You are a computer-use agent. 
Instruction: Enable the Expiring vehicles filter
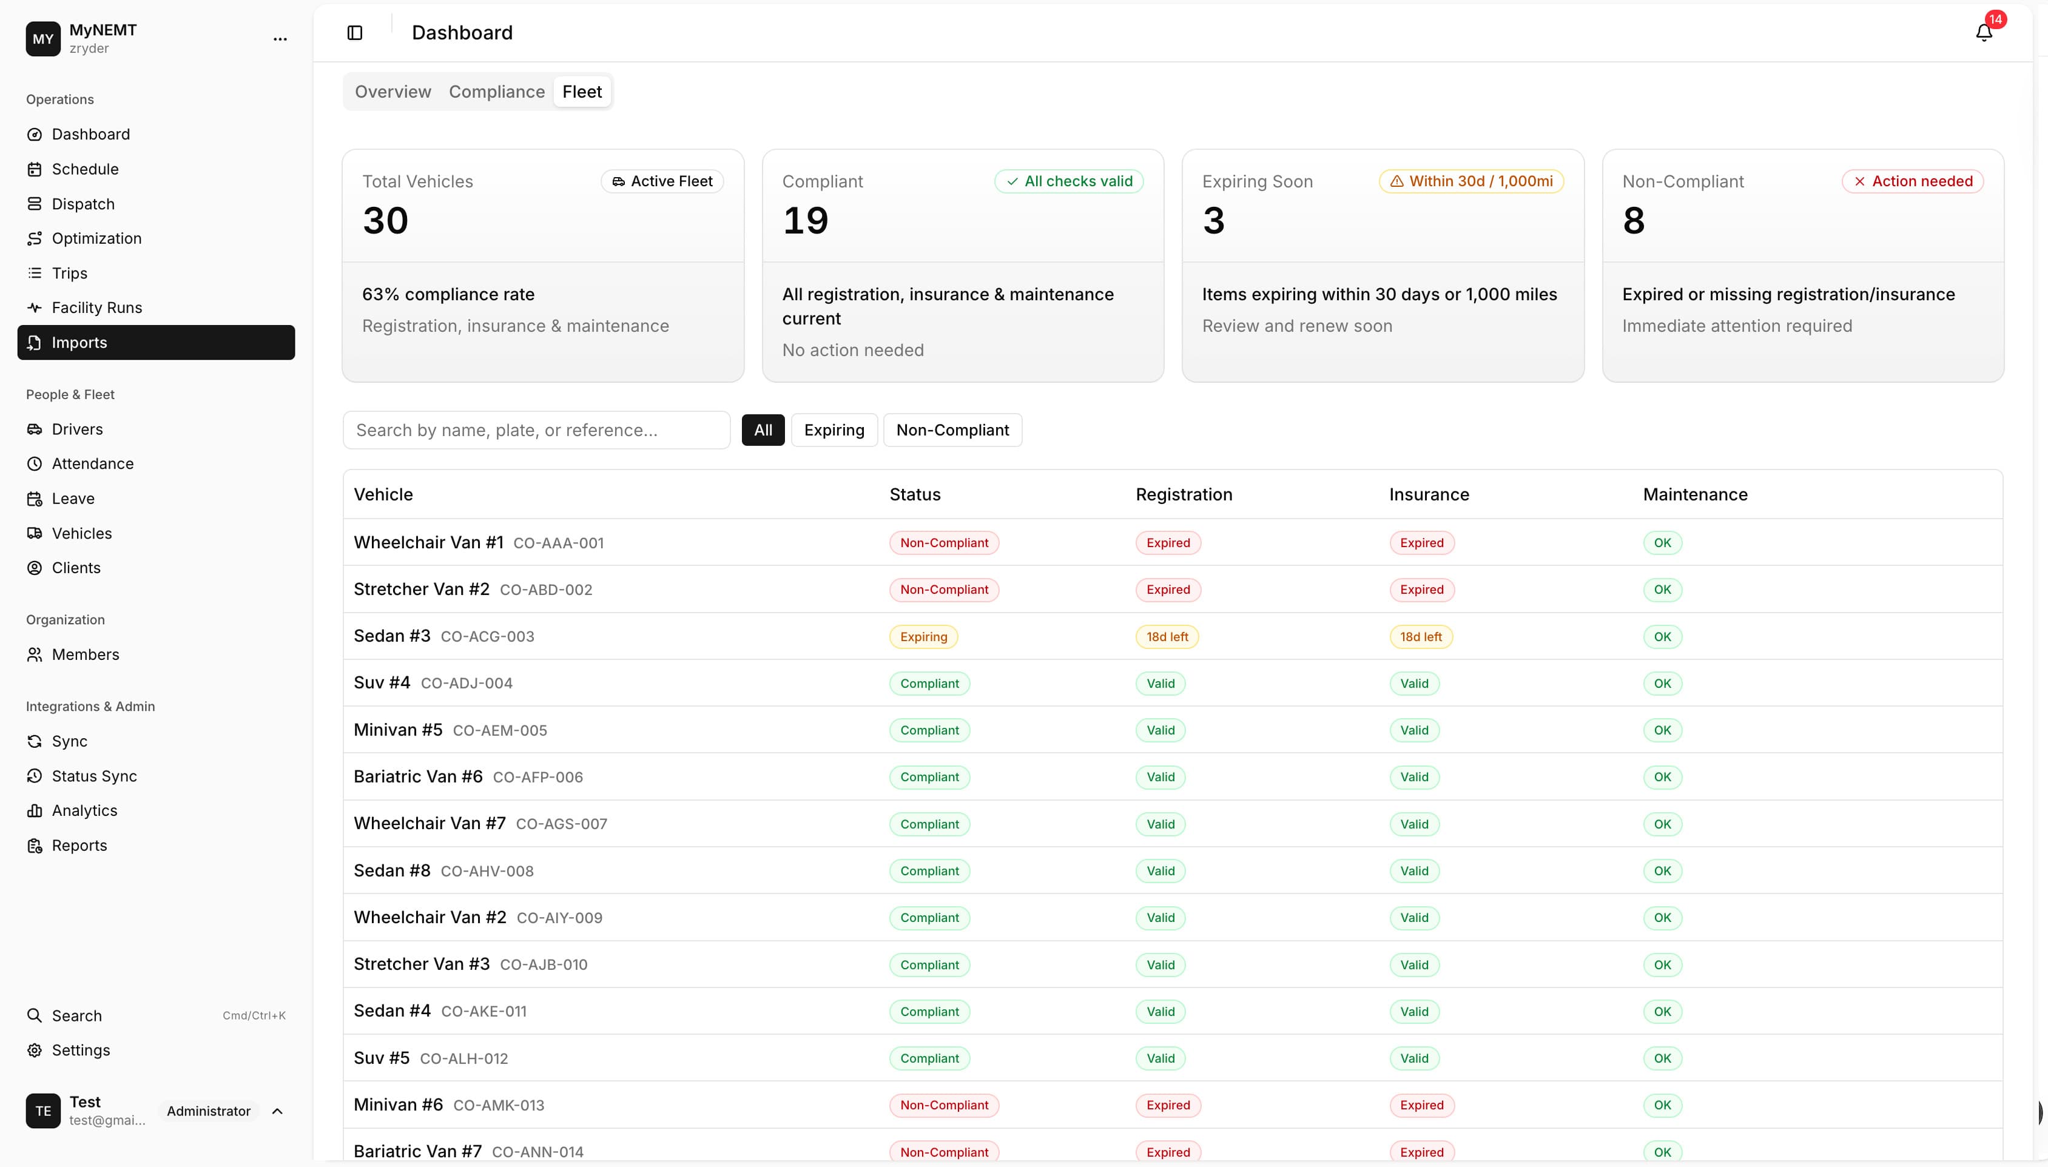click(x=834, y=429)
